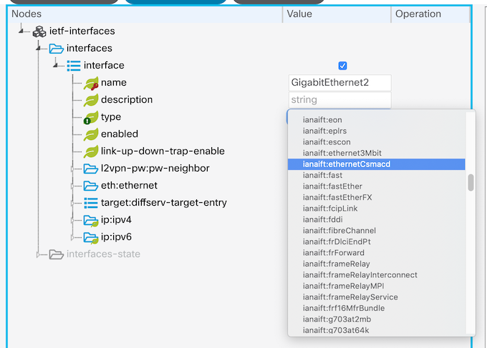Click the interface list icon

pos(74,66)
